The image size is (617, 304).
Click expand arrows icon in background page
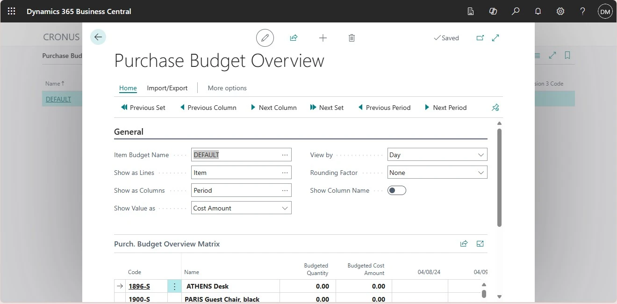(x=552, y=55)
